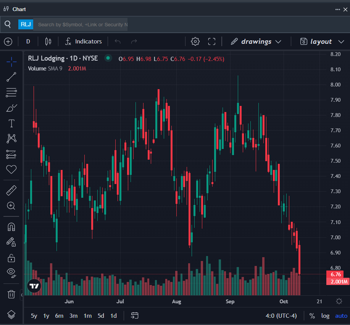This screenshot has width=350, height=325.
Task: Hide all drawings with eye icon
Action: coord(11,272)
